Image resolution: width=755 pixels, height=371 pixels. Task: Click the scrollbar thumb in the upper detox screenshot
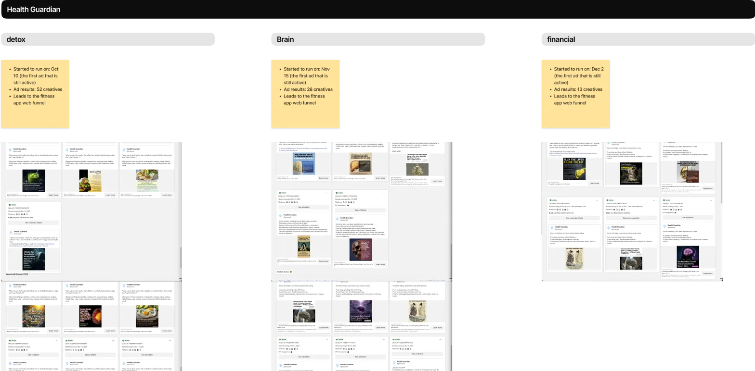[181, 258]
